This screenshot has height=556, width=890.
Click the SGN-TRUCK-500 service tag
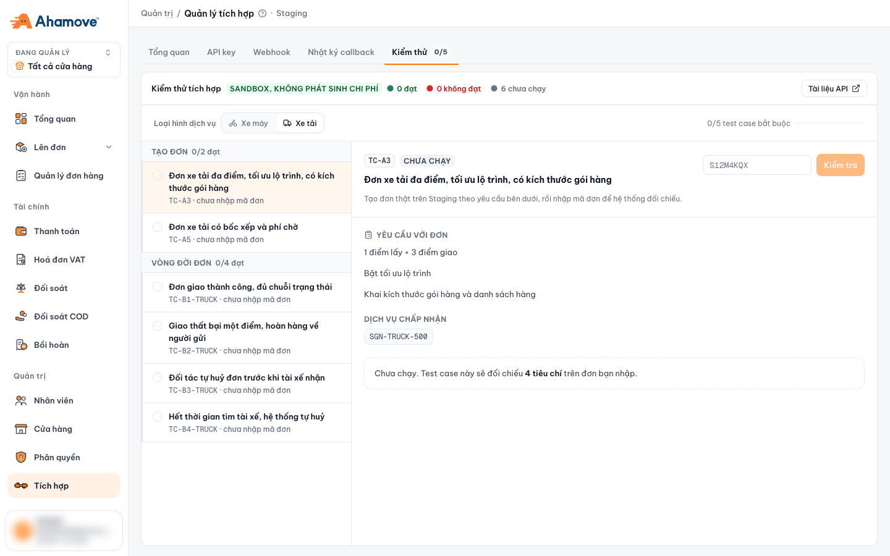[399, 337]
